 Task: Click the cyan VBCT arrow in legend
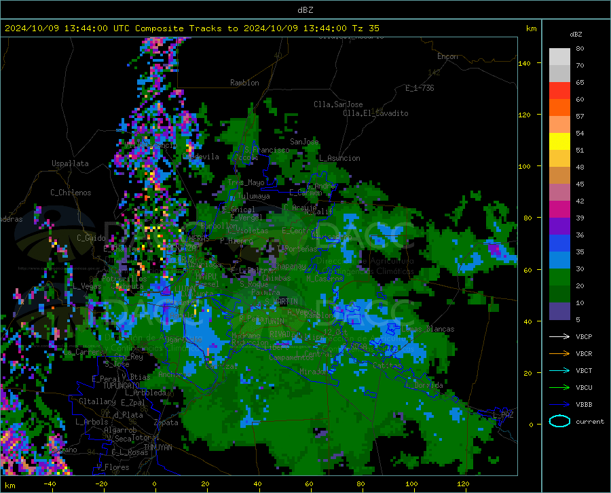559,370
